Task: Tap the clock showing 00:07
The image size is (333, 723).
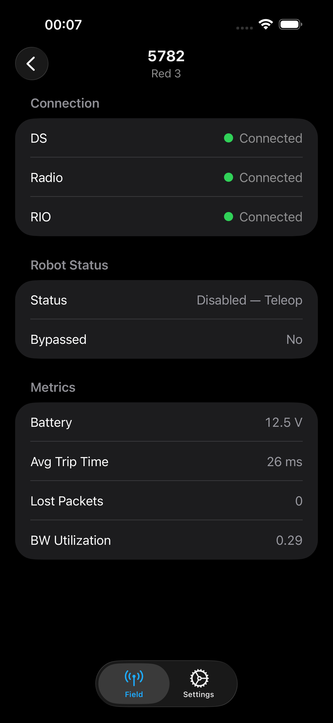Action: coord(64,24)
